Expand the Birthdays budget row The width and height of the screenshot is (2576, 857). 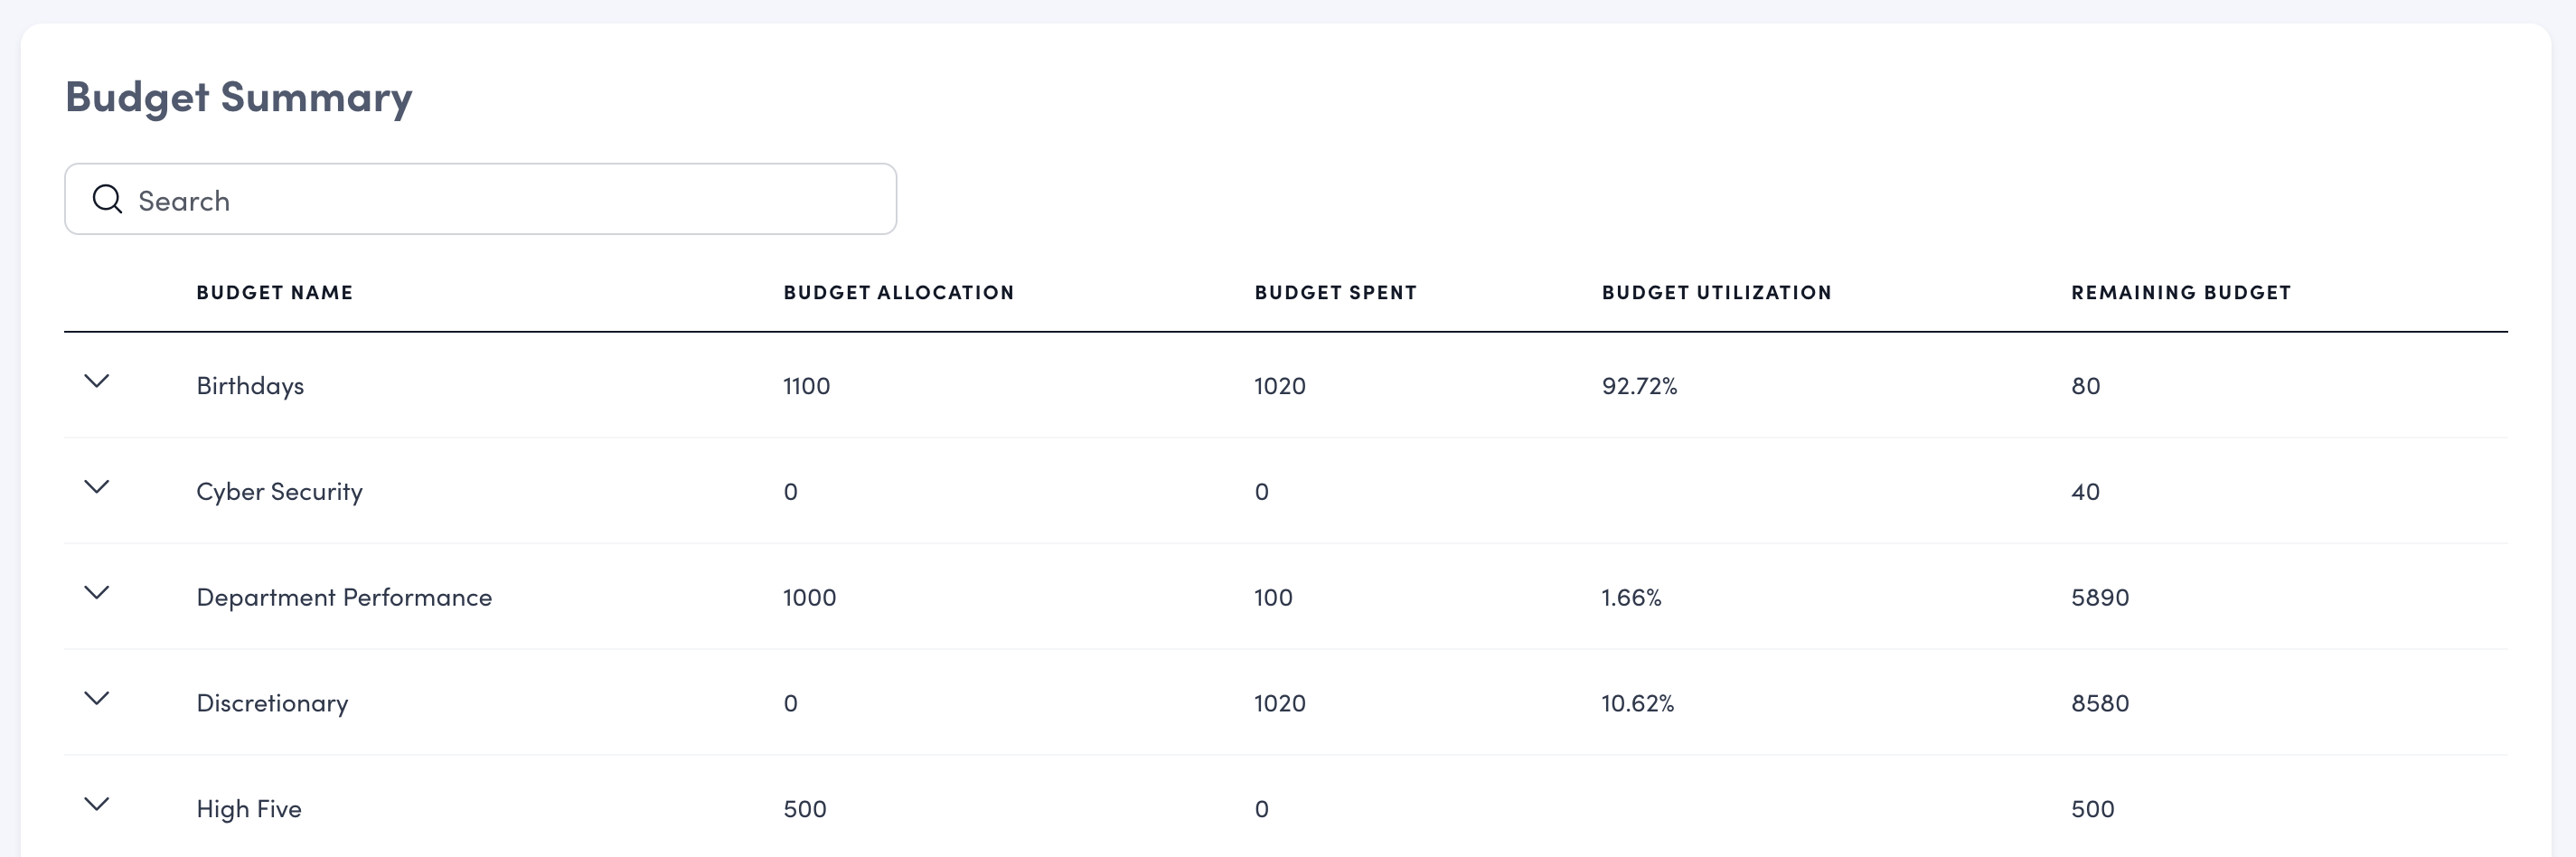tap(97, 381)
